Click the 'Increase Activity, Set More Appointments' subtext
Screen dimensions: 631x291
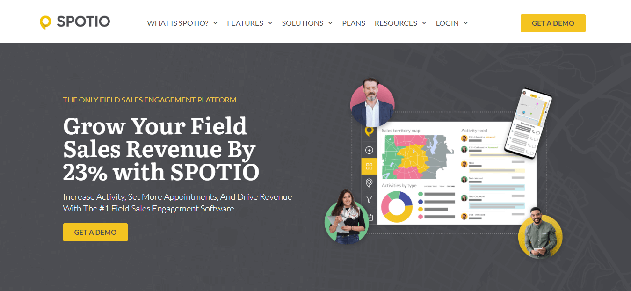pos(178,203)
